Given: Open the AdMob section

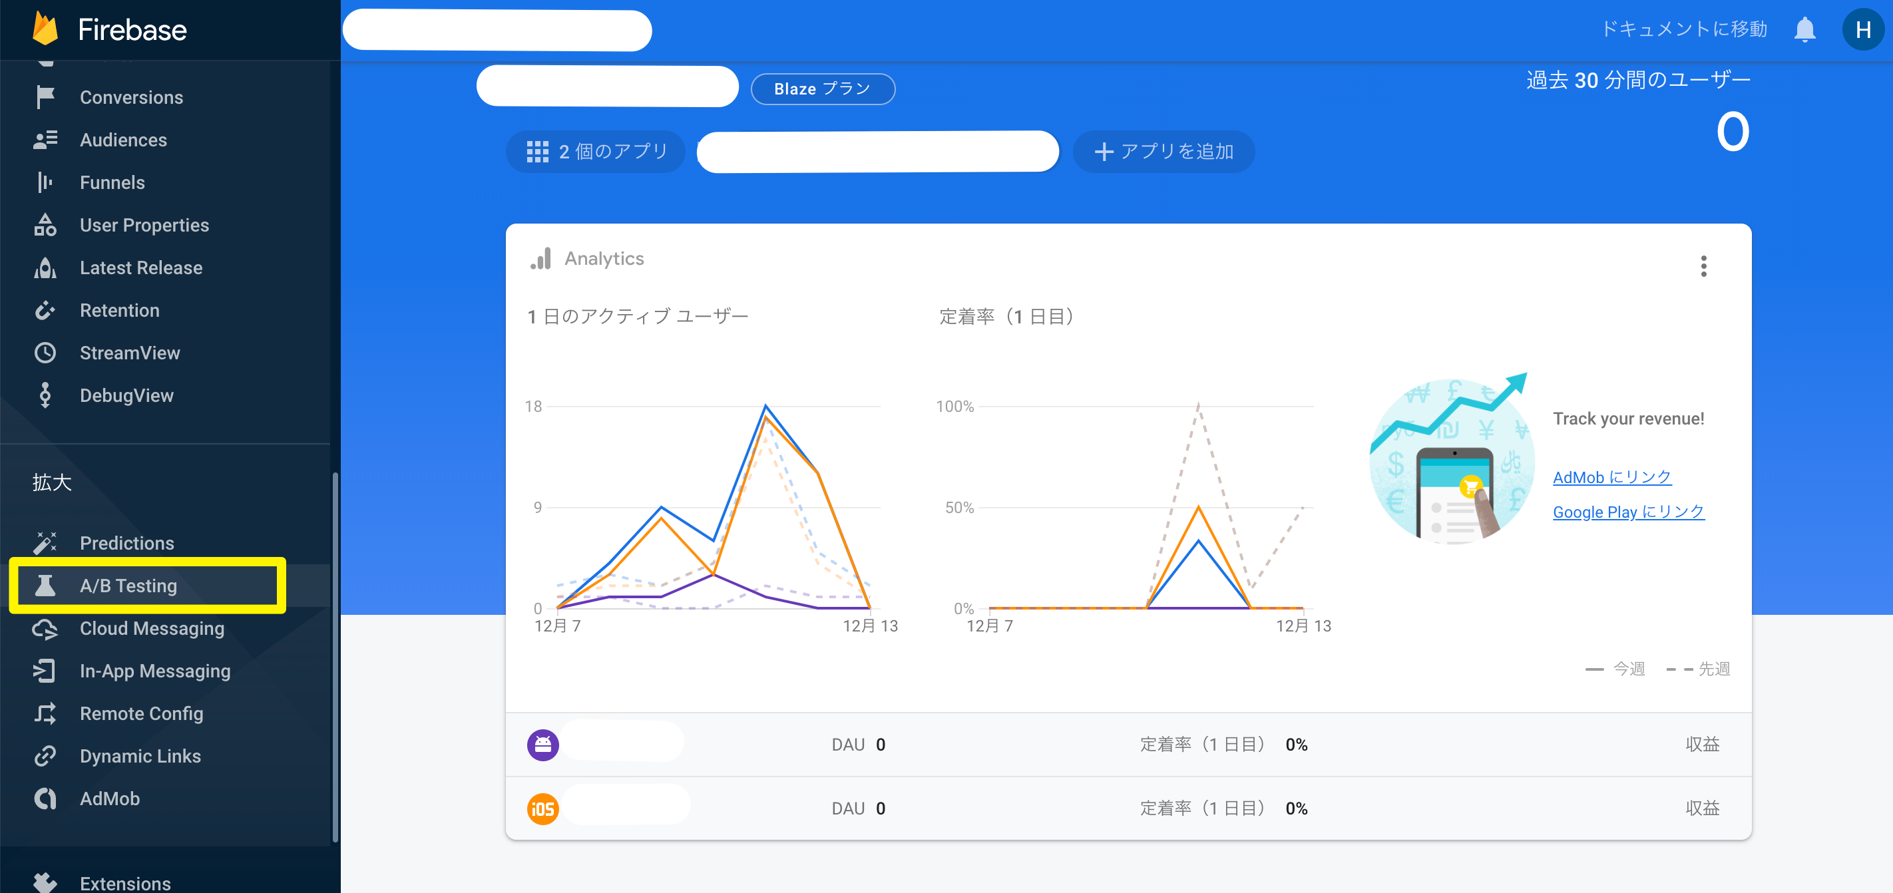Looking at the screenshot, I should pyautogui.click(x=110, y=799).
